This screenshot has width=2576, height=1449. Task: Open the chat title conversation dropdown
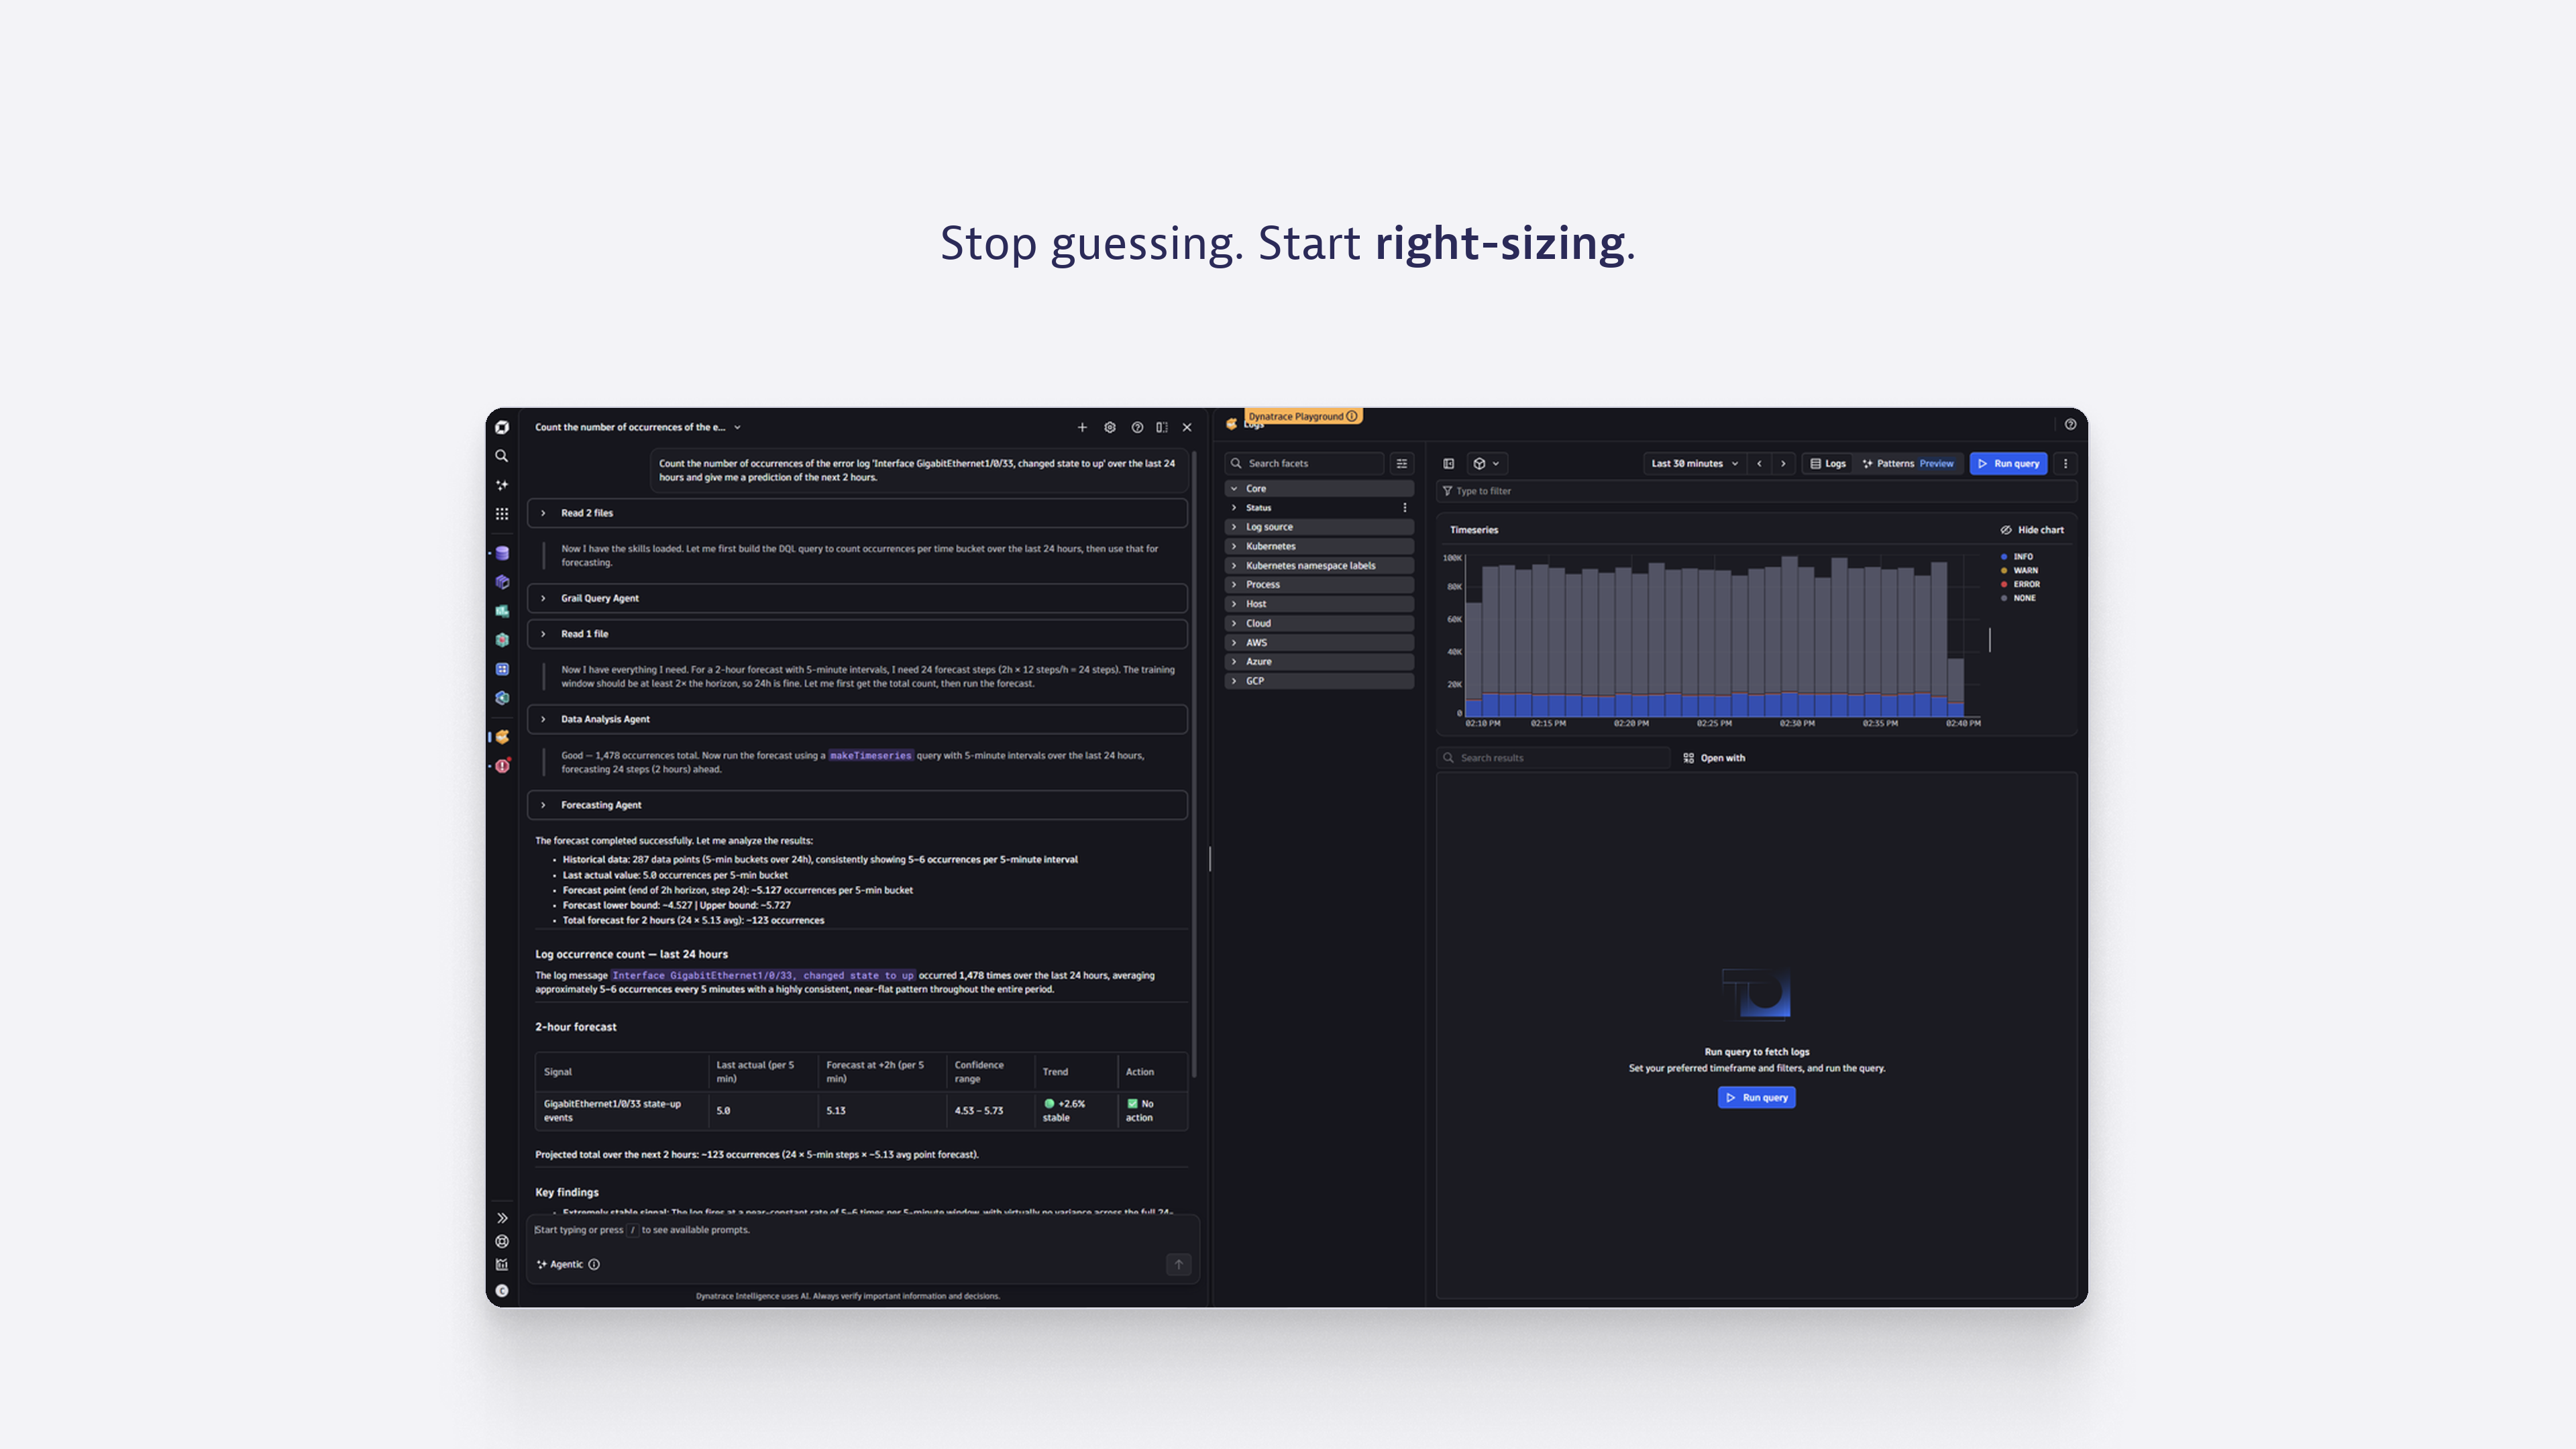point(638,427)
